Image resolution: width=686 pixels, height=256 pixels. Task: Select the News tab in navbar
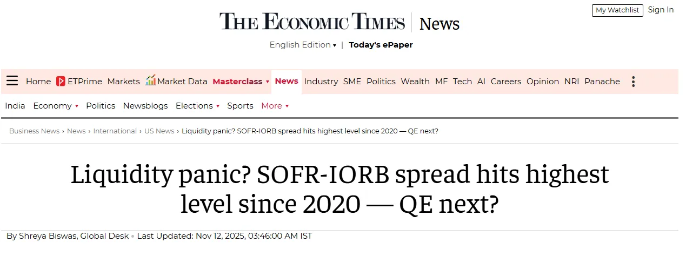pyautogui.click(x=286, y=81)
